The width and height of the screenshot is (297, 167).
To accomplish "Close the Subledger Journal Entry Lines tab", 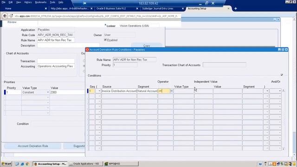I will click(x=183, y=8).
